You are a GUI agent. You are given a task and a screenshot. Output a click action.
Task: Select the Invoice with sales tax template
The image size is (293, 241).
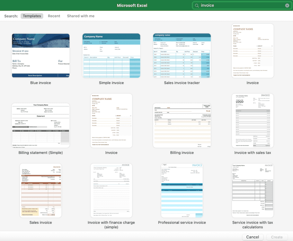pos(253,121)
